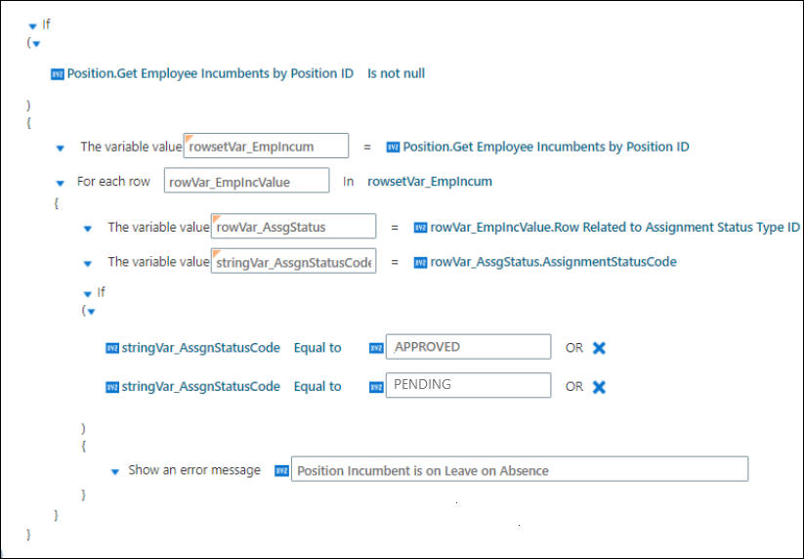Screen dimensions: 804x559
Task: Click XYZ icon next to PENDING value field
Action: point(376,387)
